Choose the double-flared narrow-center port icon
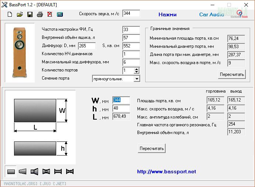Screen dimensions: 255x187 (x=46, y=171)
